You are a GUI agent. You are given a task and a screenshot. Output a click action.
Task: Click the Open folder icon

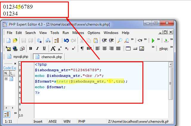(15, 41)
